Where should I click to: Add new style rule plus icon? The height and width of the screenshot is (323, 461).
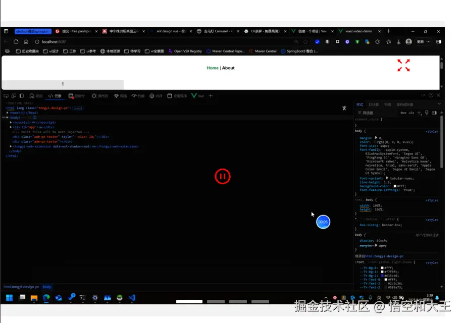(x=419, y=113)
